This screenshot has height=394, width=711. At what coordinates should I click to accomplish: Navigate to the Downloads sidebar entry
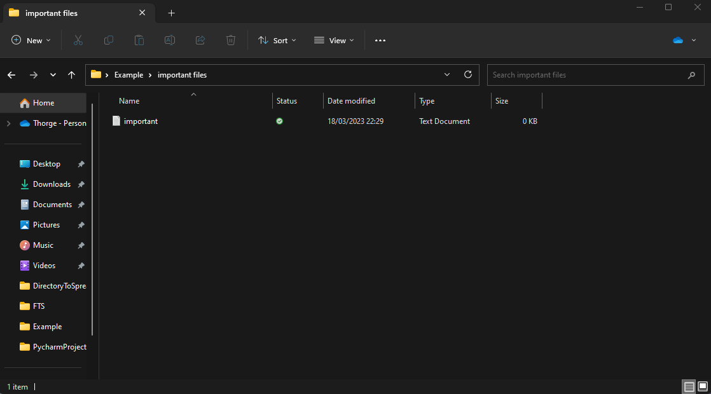click(x=50, y=184)
